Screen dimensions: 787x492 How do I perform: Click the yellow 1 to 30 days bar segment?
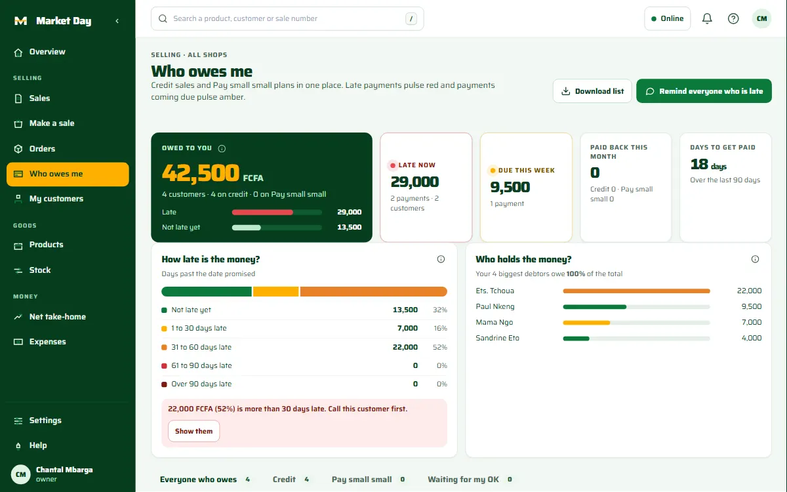[276, 291]
